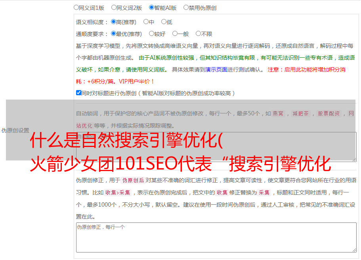Open the 演示页面 link

coord(216,70)
